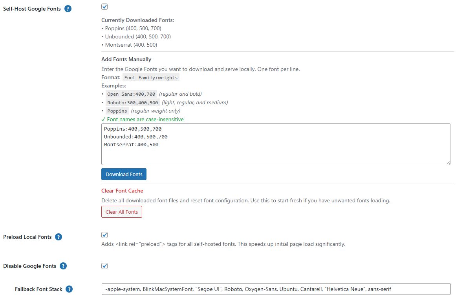Screen dimensions: 463x300
Task: Open help for Self-Host Google Fonts
Action: [x=68, y=9]
